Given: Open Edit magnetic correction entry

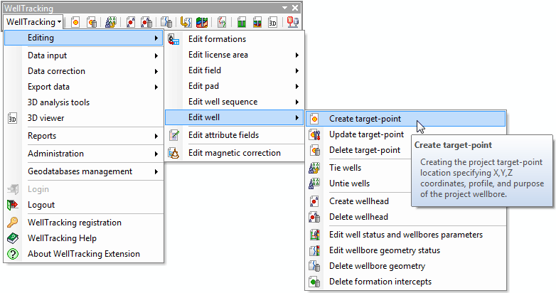Looking at the screenshot, I should click(235, 153).
